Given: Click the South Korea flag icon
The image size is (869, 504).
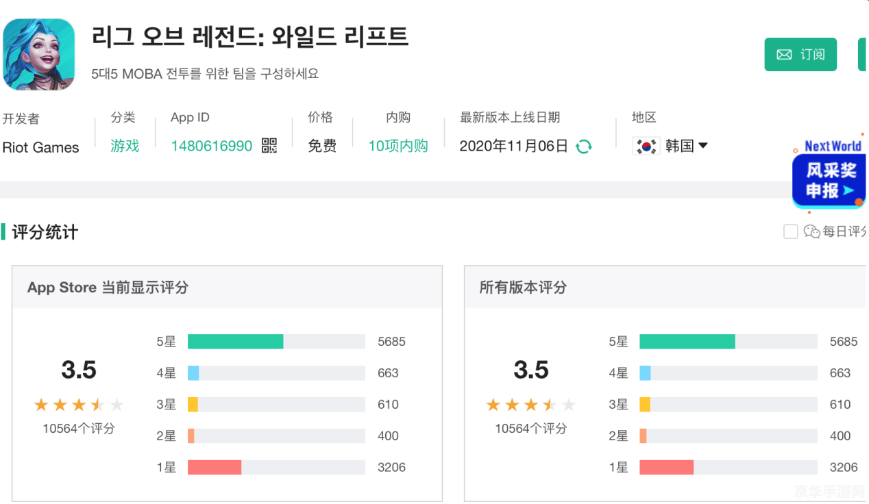Looking at the screenshot, I should 646,146.
